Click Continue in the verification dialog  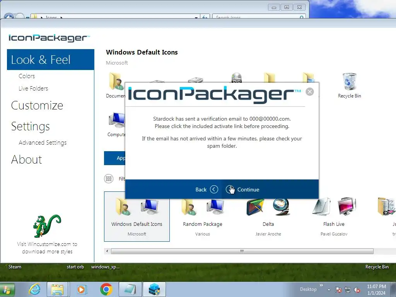tap(243, 189)
